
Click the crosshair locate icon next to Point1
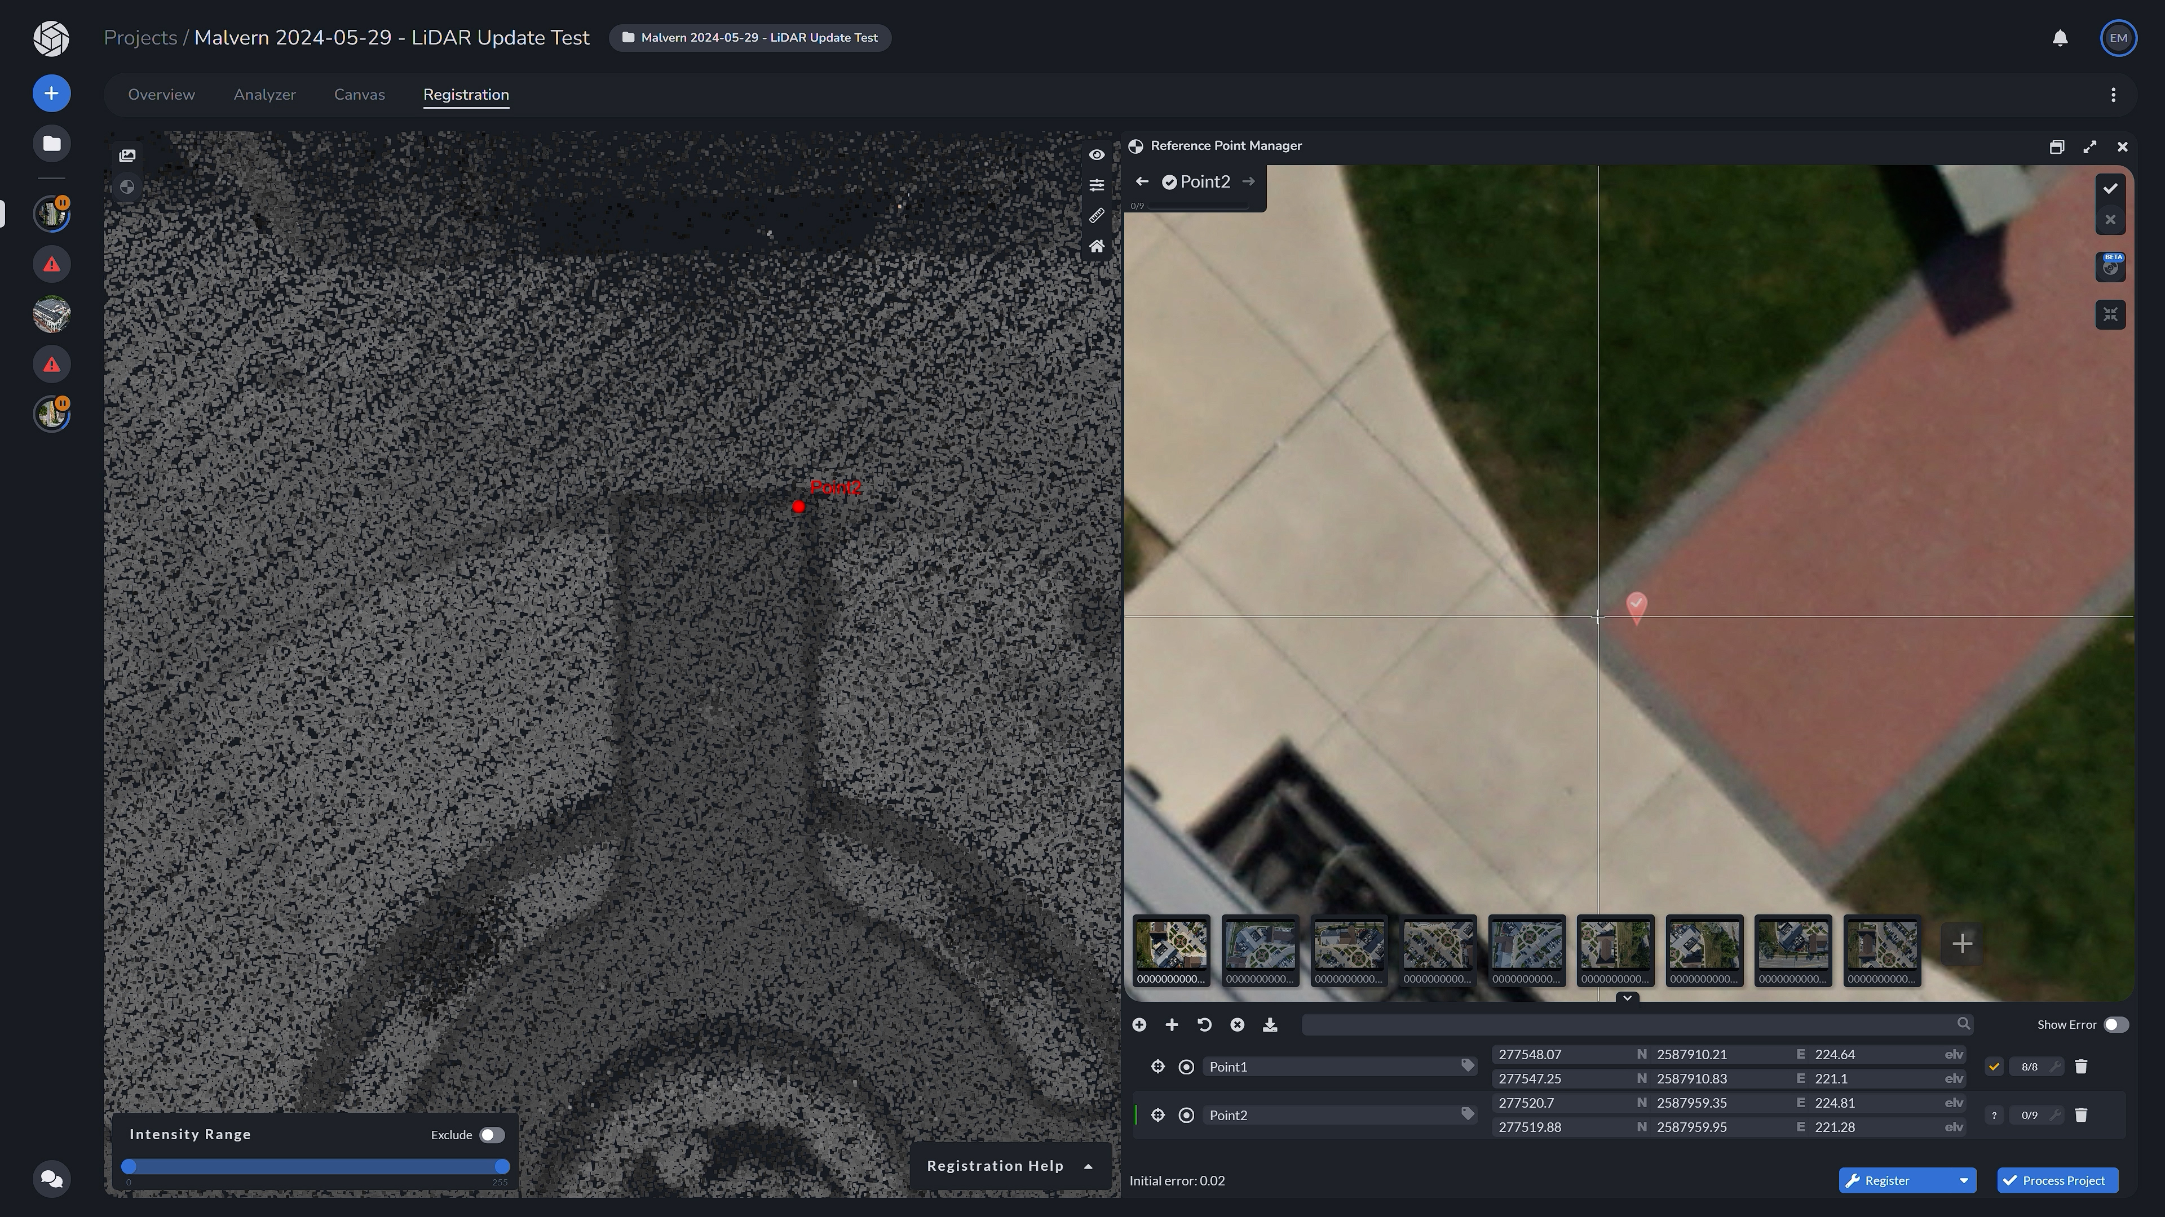coord(1157,1066)
